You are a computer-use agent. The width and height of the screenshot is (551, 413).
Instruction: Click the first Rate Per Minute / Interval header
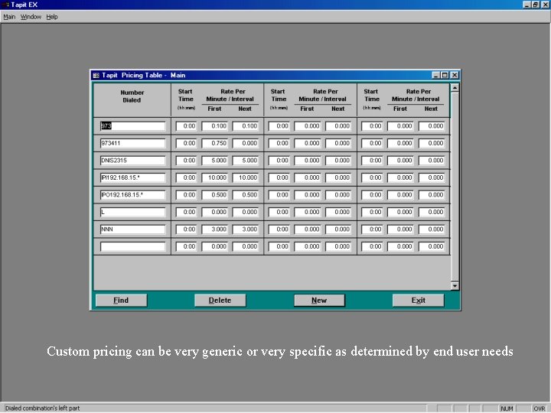pyautogui.click(x=230, y=96)
